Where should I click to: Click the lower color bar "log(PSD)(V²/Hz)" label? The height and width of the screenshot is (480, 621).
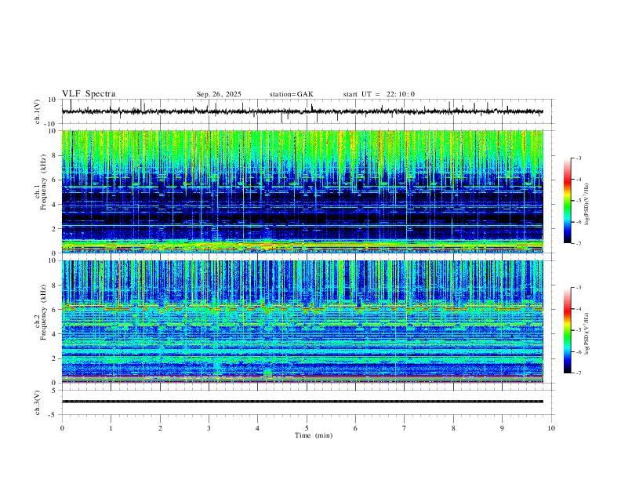tap(586, 334)
